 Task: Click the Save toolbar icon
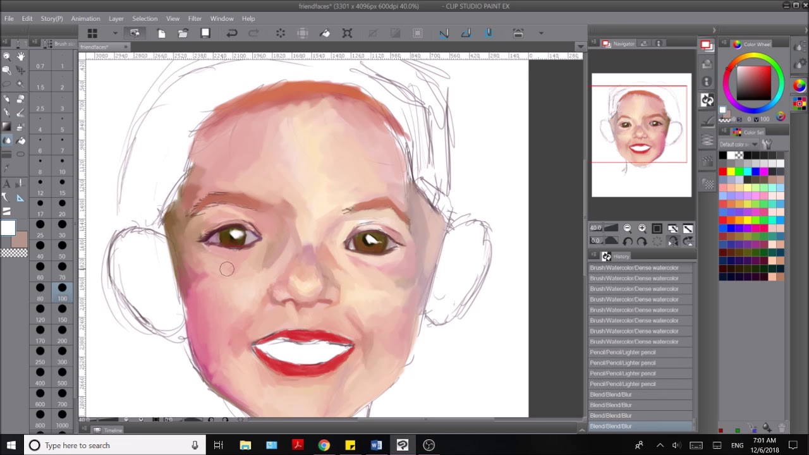click(205, 33)
